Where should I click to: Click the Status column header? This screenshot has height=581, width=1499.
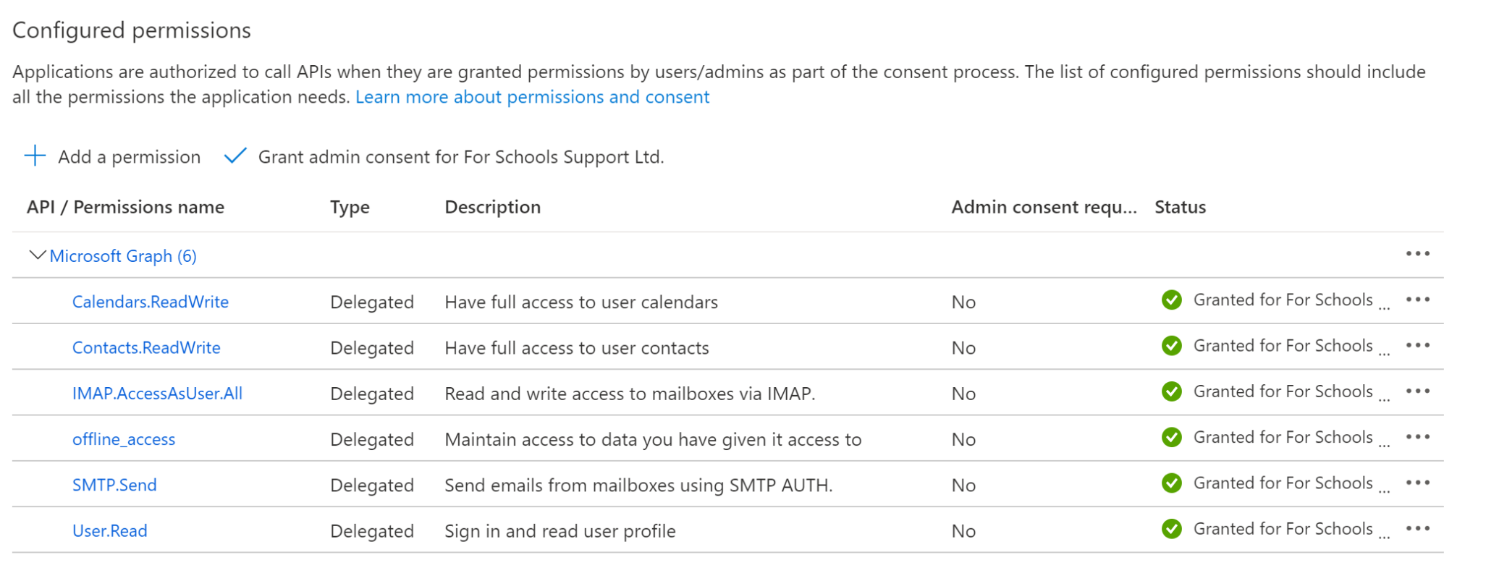[x=1180, y=208]
